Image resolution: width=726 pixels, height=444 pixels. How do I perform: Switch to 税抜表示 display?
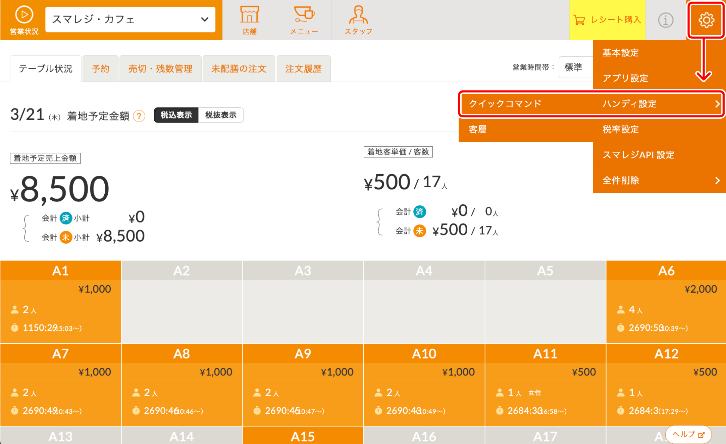pos(221,115)
